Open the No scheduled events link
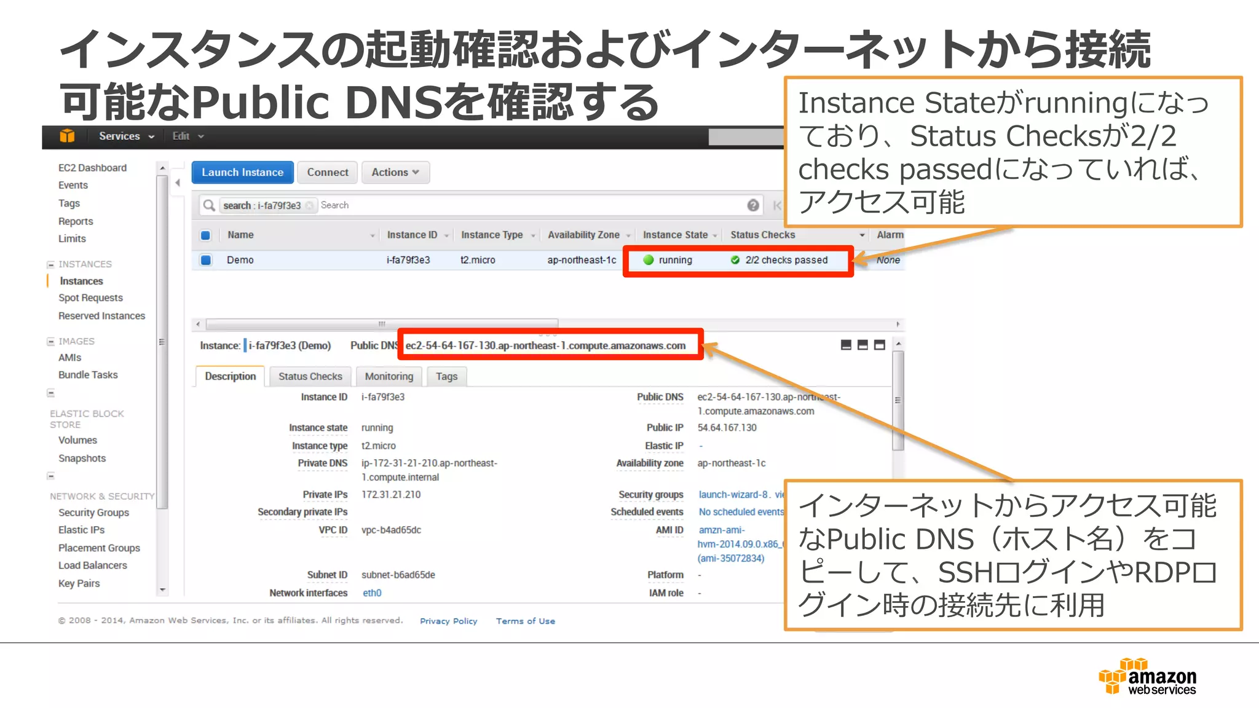 (x=741, y=512)
